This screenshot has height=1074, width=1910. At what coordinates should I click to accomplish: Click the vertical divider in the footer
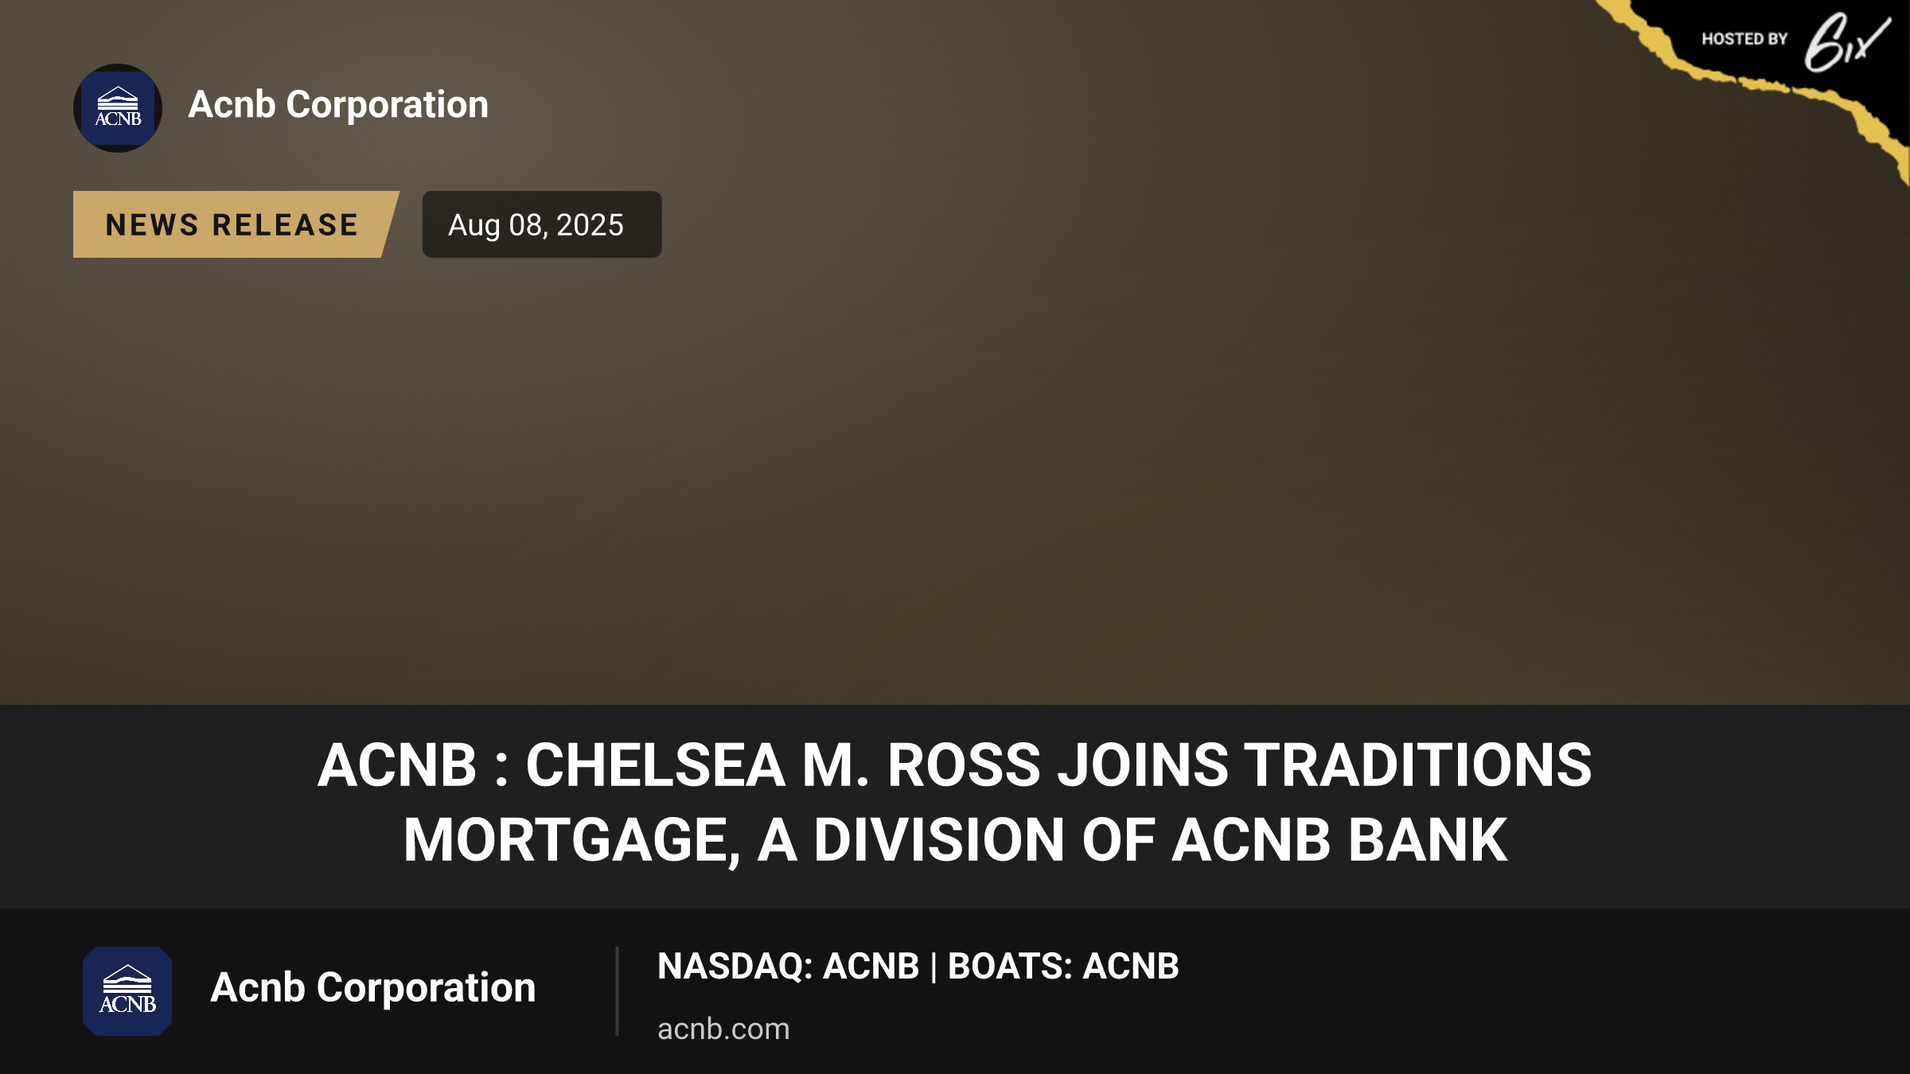pos(617,991)
